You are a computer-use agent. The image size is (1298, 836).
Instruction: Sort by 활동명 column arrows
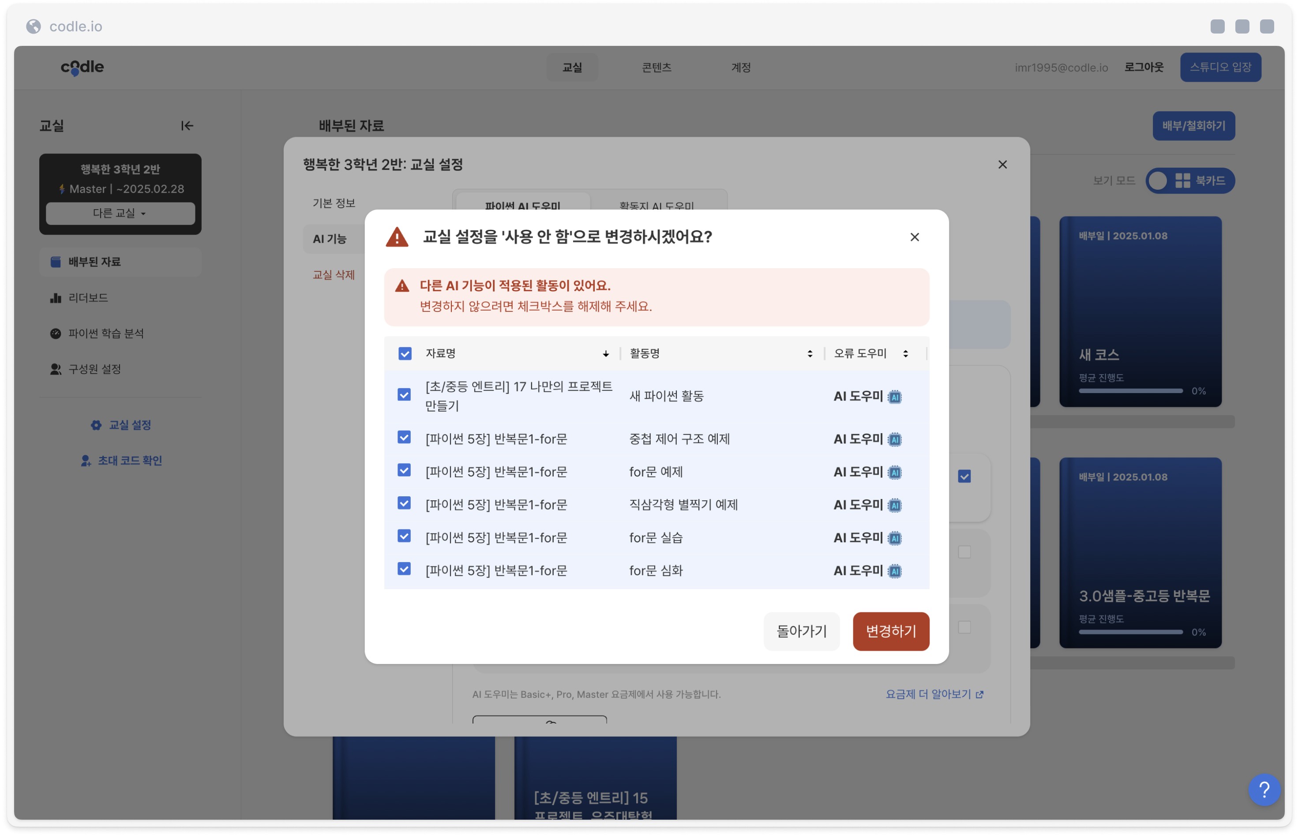[810, 354]
